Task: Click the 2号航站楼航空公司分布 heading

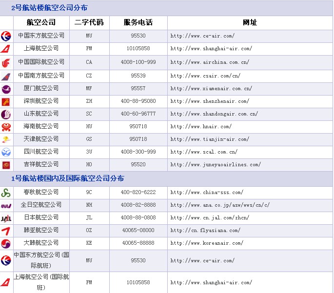Action: pyautogui.click(x=49, y=8)
